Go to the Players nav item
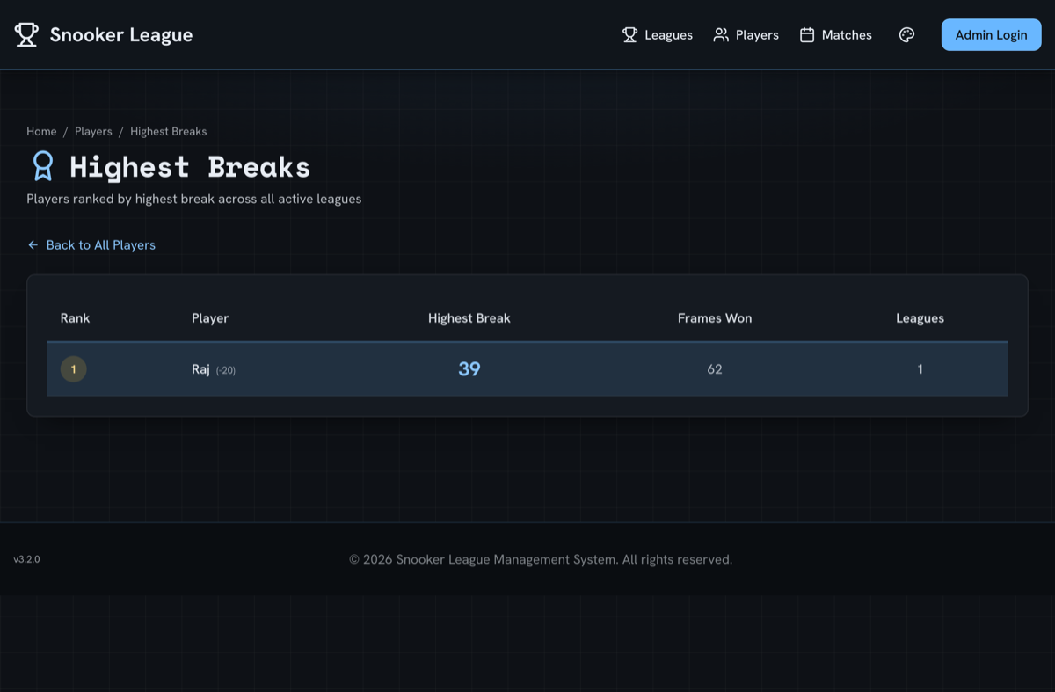The image size is (1055, 692). [746, 35]
